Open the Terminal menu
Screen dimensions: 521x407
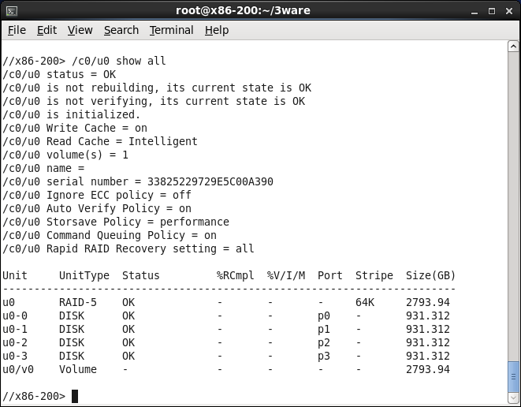pos(171,30)
